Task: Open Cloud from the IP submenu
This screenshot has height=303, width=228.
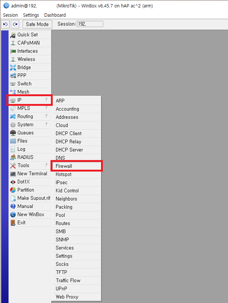Action: coord(76,125)
